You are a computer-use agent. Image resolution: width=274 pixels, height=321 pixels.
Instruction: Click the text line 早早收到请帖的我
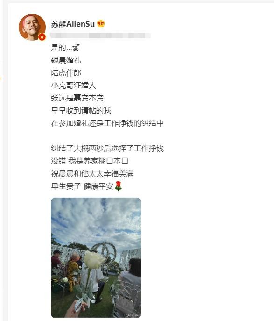81,111
